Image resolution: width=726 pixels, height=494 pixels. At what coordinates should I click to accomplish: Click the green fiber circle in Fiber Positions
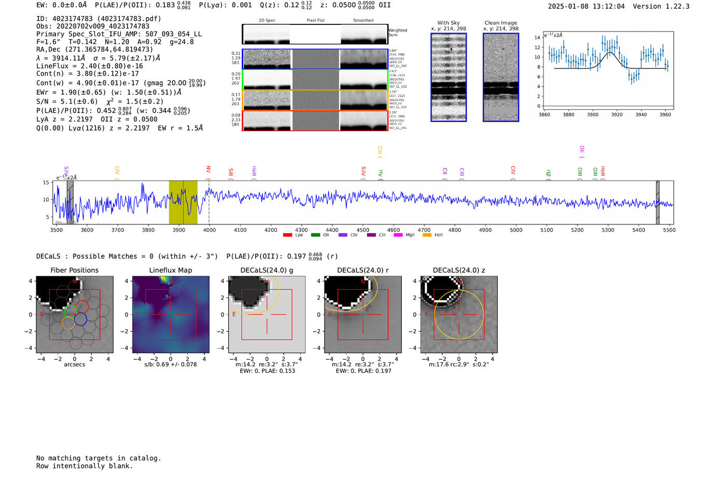[69, 312]
